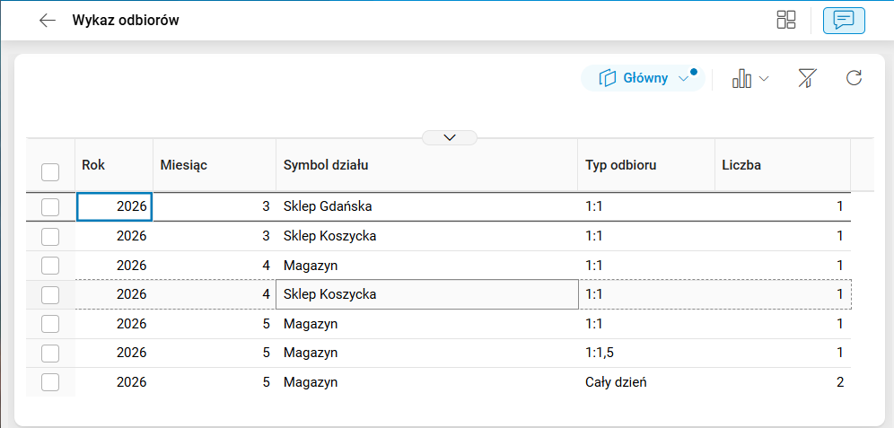Tick the select-all checkbox in header
This screenshot has height=428, width=894.
click(50, 172)
